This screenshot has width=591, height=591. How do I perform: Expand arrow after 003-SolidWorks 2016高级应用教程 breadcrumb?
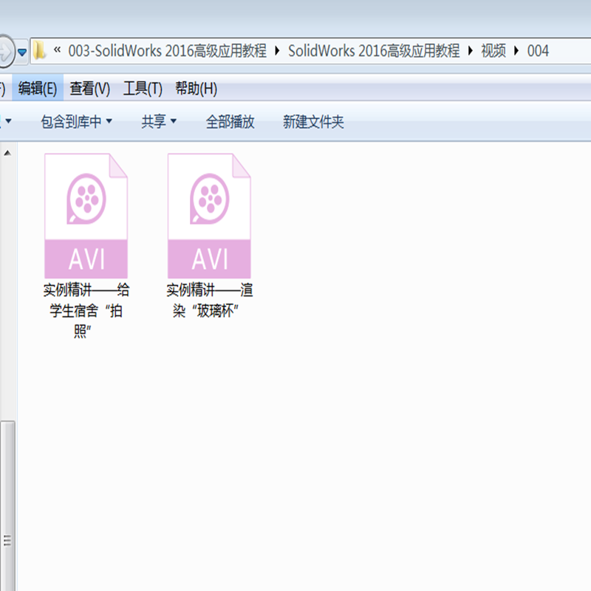click(278, 50)
